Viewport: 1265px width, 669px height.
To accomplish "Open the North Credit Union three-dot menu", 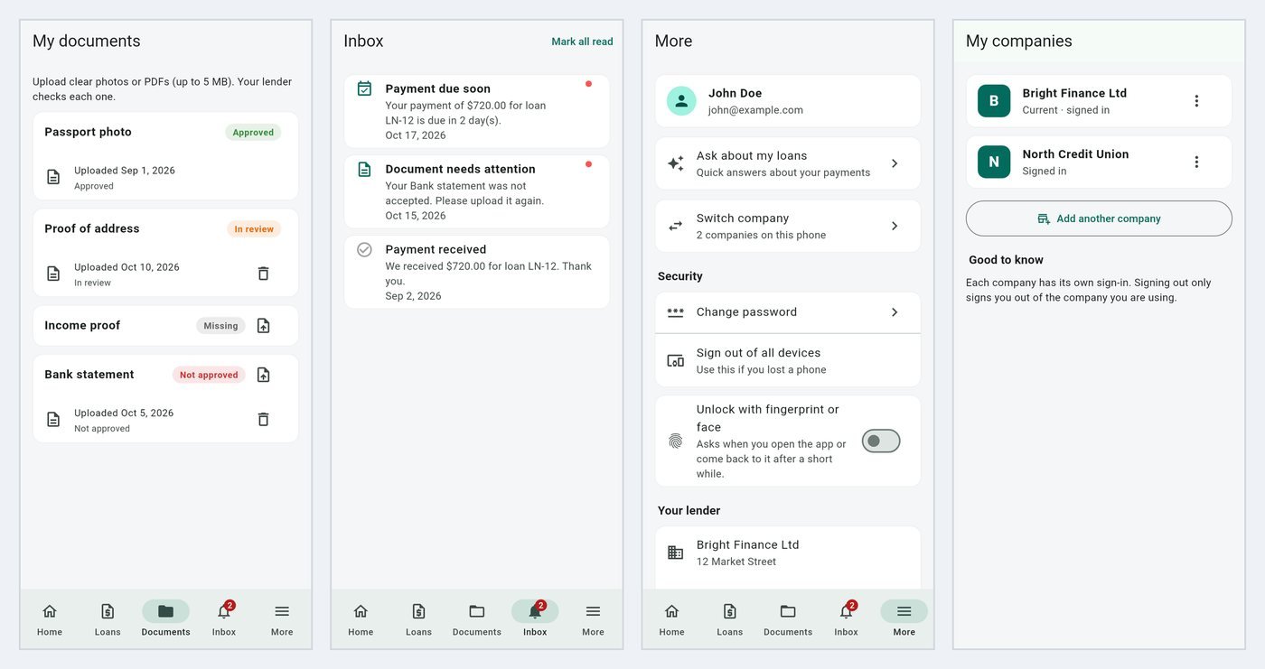I will point(1196,163).
